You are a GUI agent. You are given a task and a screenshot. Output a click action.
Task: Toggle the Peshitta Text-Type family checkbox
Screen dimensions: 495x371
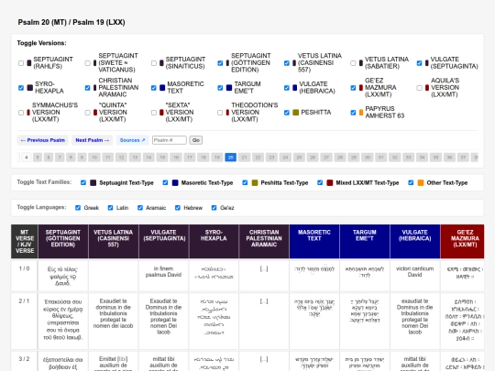click(245, 182)
